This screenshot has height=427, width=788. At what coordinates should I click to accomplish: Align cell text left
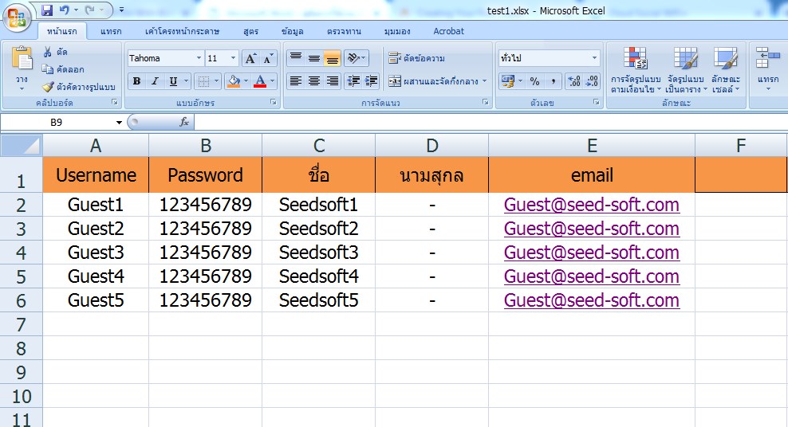click(296, 80)
